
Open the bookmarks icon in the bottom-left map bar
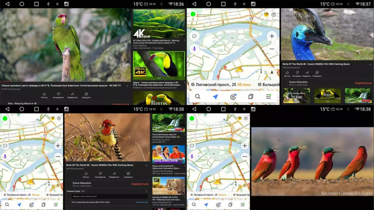click(x=43, y=205)
